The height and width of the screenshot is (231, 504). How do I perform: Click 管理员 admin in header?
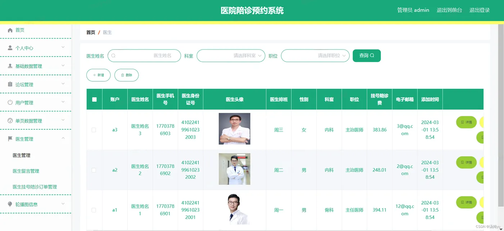pos(413,10)
